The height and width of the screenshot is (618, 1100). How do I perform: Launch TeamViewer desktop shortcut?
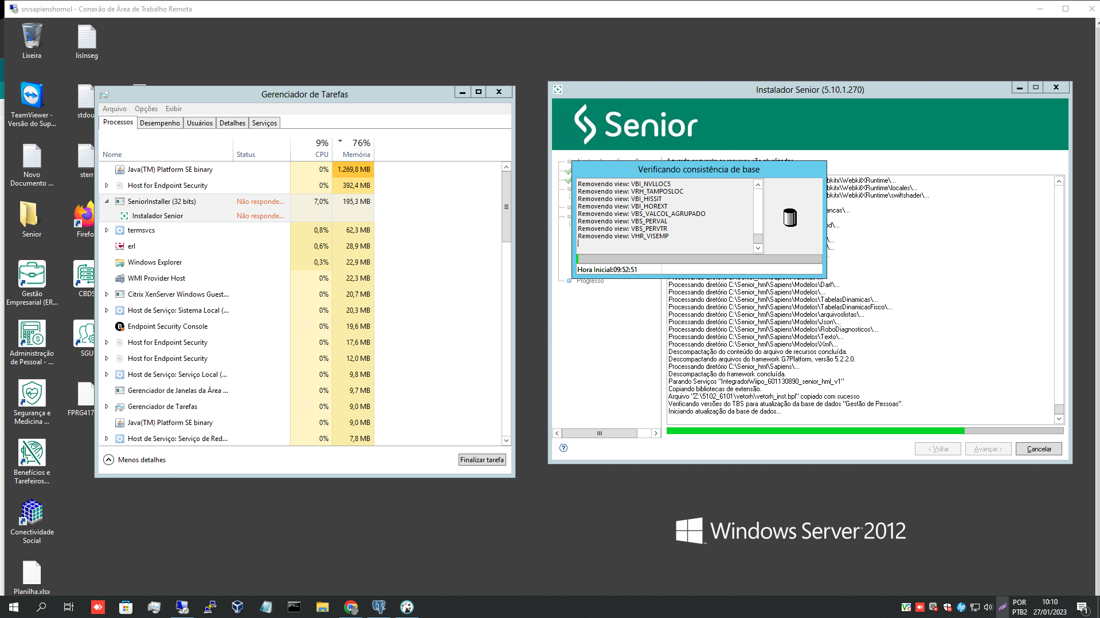point(32,104)
